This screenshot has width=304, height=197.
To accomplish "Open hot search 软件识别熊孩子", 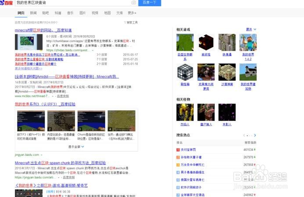I will (191, 187).
